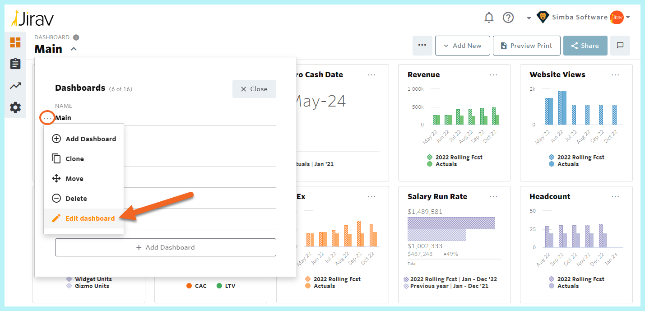Click the Preview Print button
Image resolution: width=645 pixels, height=311 pixels.
pyautogui.click(x=526, y=45)
